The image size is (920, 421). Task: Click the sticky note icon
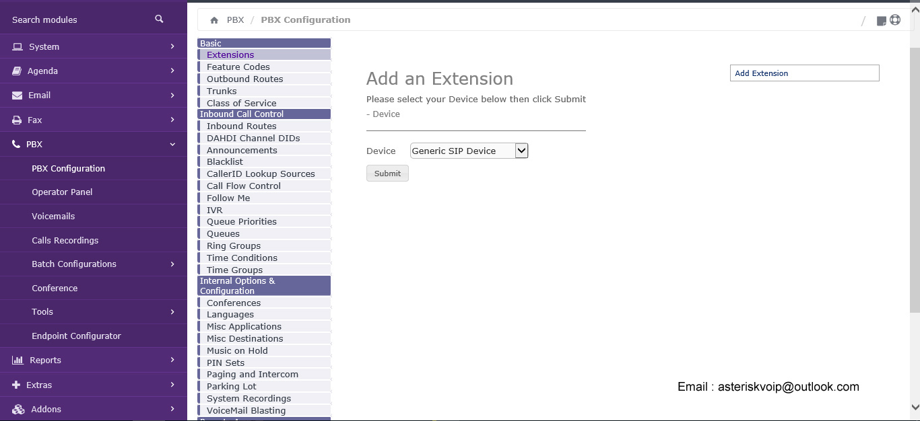pos(881,21)
